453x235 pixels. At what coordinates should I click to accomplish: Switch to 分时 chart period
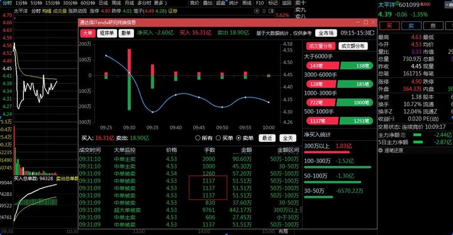[x=7, y=3]
